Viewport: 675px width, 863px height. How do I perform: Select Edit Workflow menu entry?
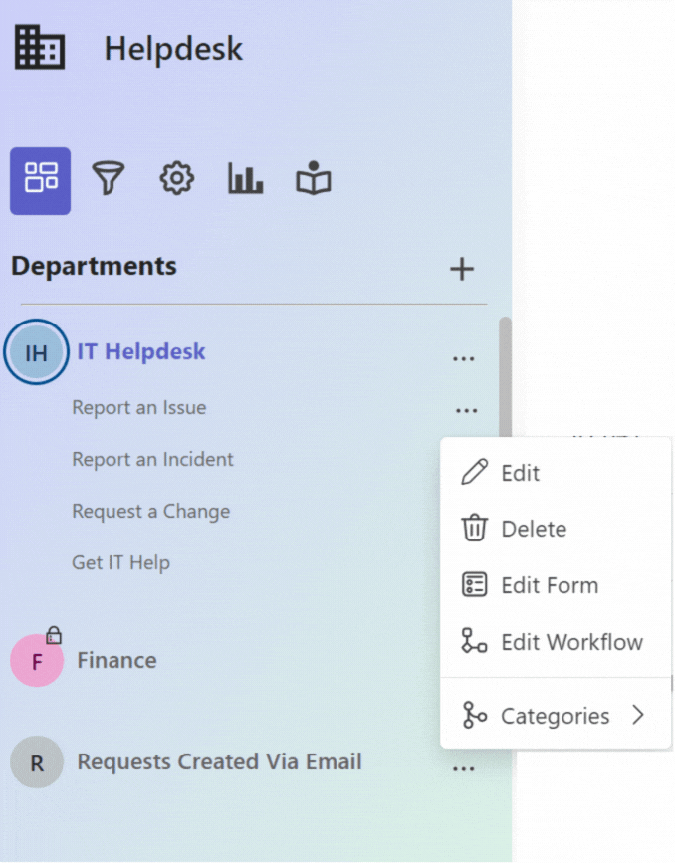pos(556,642)
